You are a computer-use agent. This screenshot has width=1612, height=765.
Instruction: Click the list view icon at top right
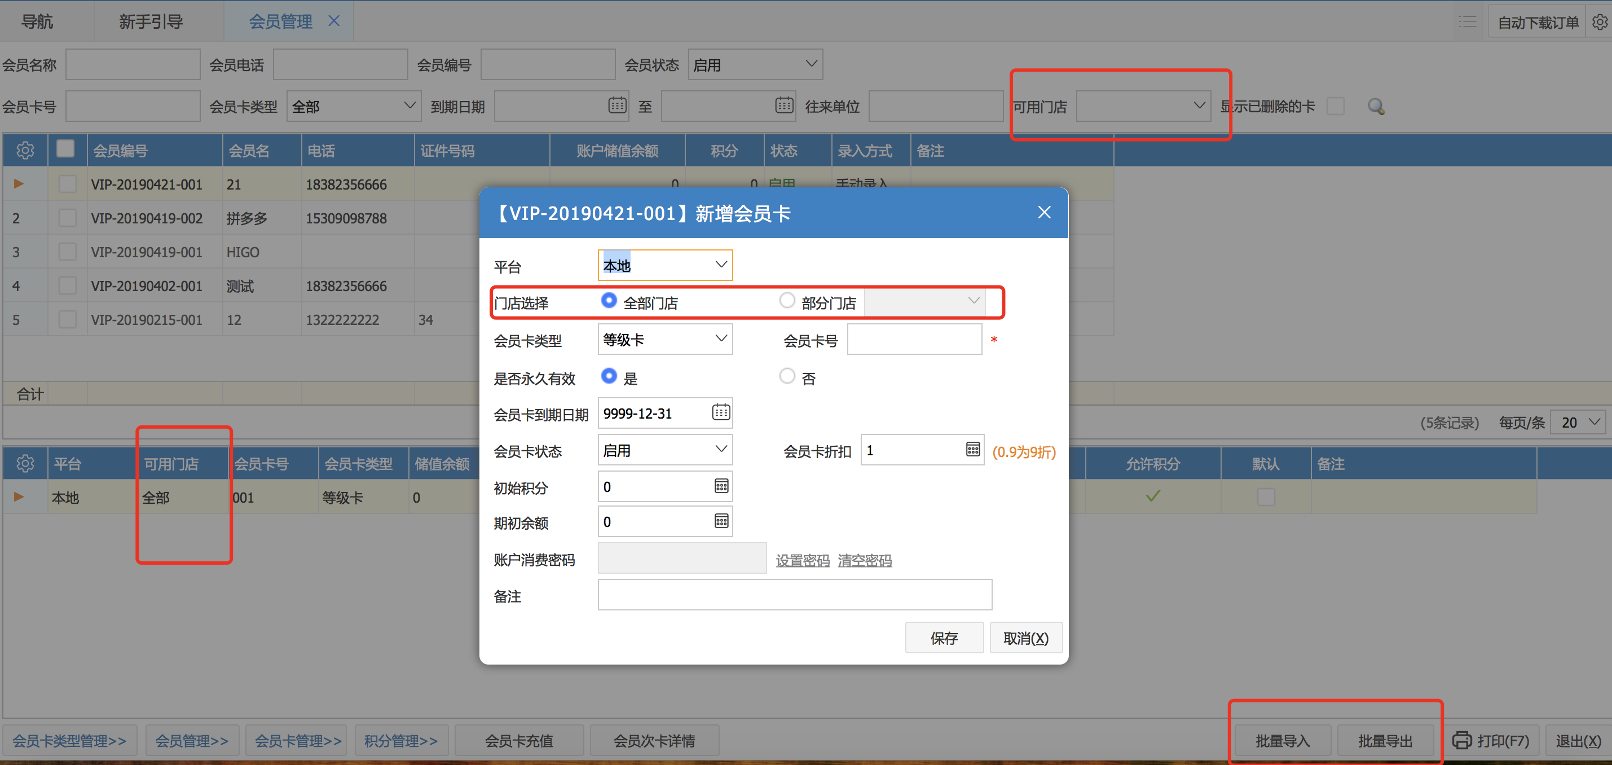pyautogui.click(x=1467, y=23)
